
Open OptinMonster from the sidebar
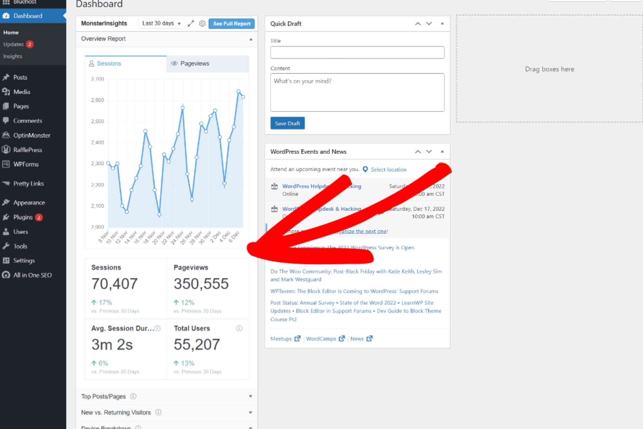tap(31, 135)
